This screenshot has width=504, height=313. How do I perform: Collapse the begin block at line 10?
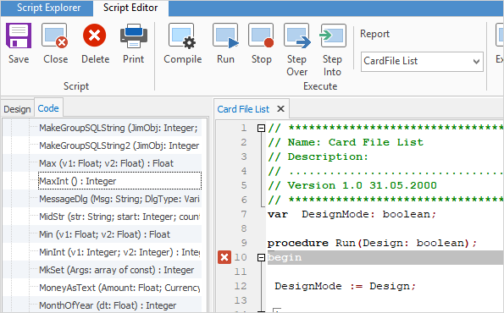click(x=261, y=257)
